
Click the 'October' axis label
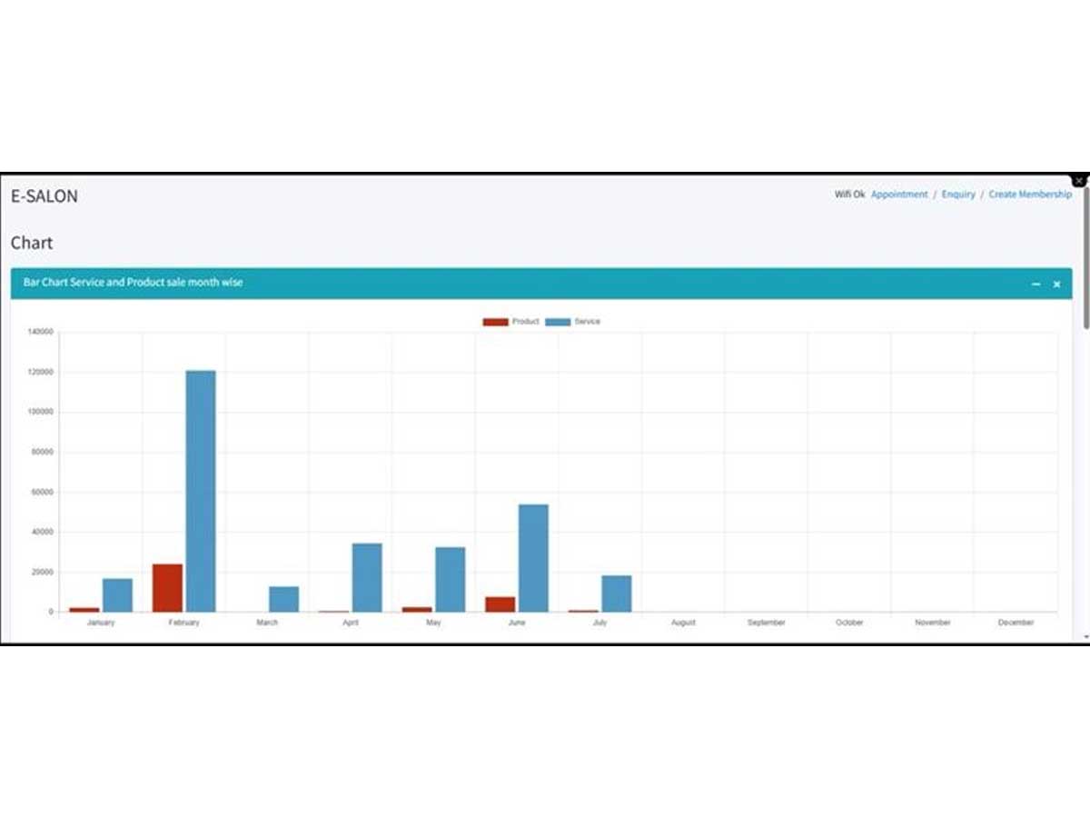click(x=849, y=623)
